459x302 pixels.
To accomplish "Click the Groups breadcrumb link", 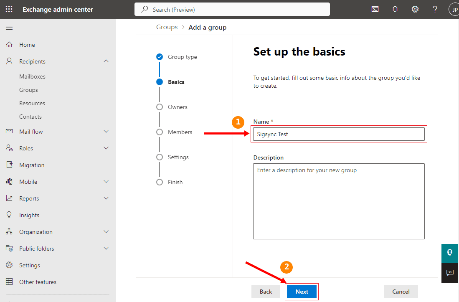I will coord(167,27).
